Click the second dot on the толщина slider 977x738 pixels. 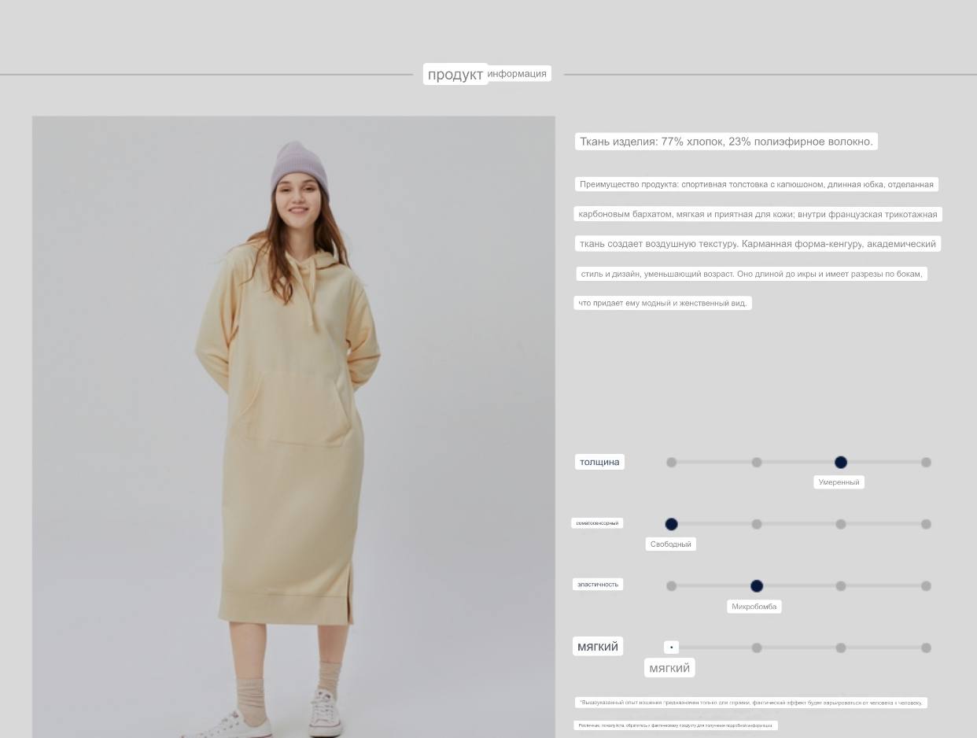click(x=757, y=463)
